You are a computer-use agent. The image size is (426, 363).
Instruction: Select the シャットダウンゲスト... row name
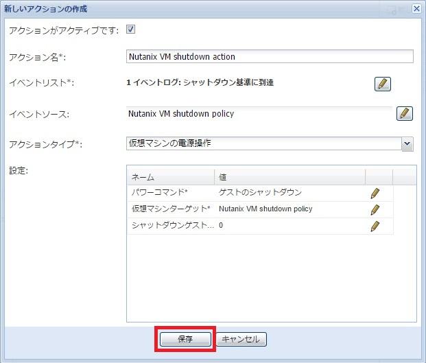pos(173,225)
